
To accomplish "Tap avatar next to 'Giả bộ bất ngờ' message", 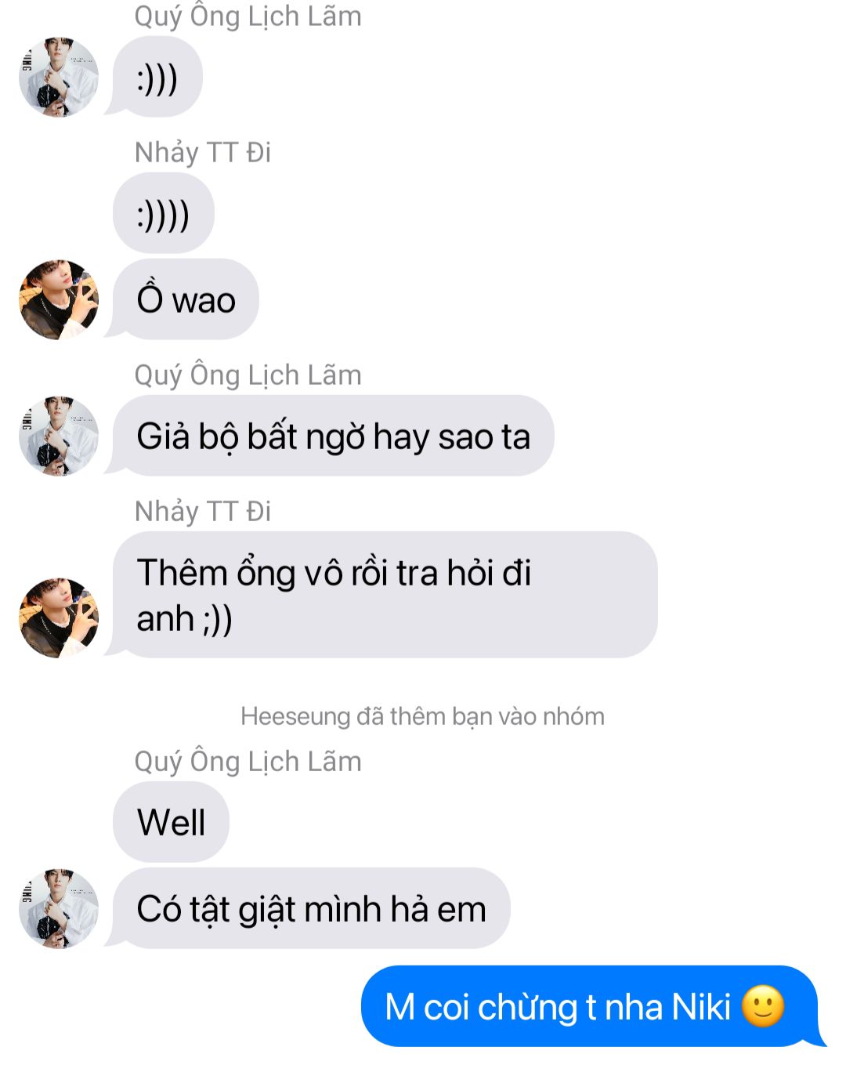I will coord(59,436).
